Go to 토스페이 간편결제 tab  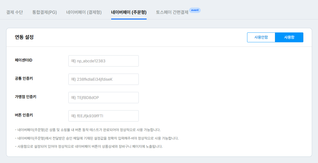(172, 12)
